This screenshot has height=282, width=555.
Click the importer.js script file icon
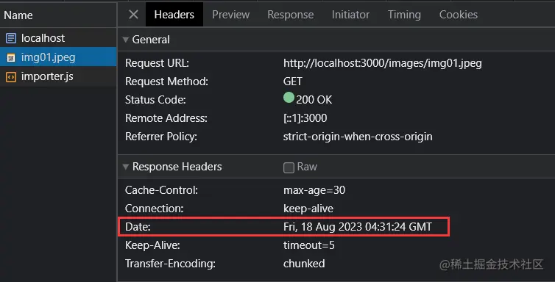pos(11,76)
